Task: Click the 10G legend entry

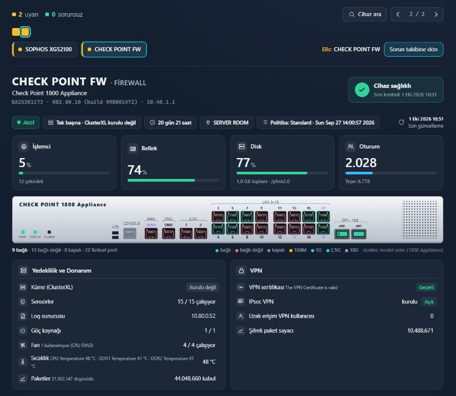Action: (352, 250)
